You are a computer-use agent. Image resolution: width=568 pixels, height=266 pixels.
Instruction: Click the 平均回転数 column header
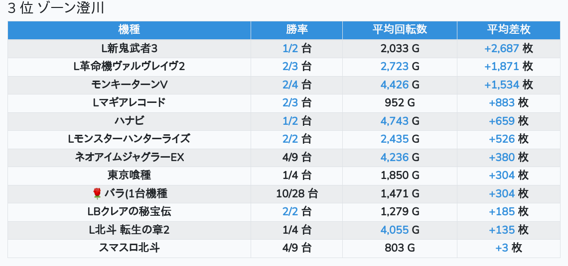click(400, 30)
